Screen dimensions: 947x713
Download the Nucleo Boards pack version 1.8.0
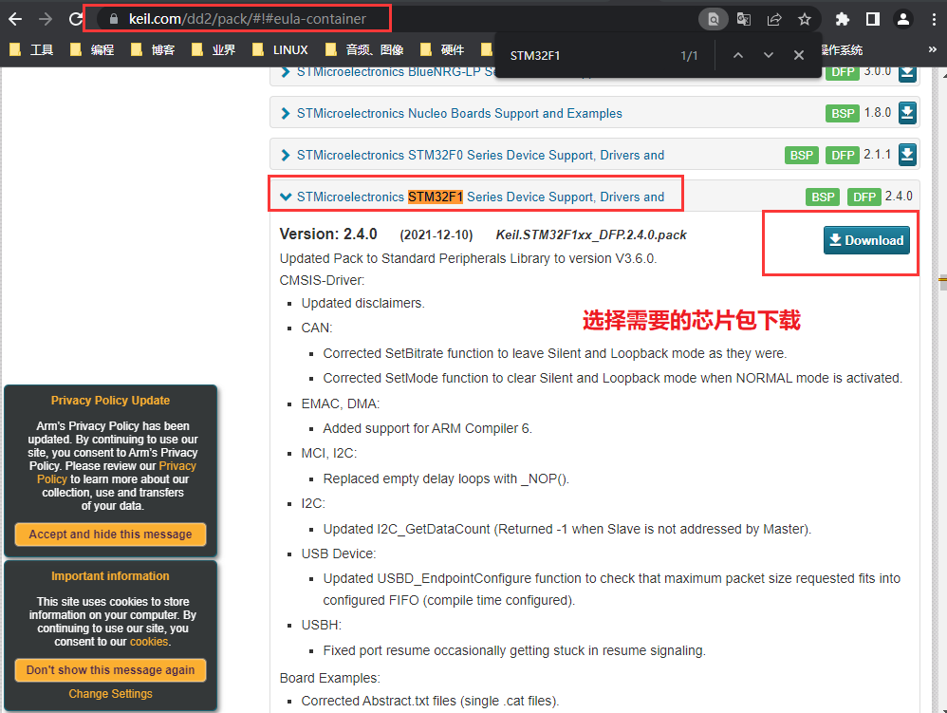click(907, 112)
